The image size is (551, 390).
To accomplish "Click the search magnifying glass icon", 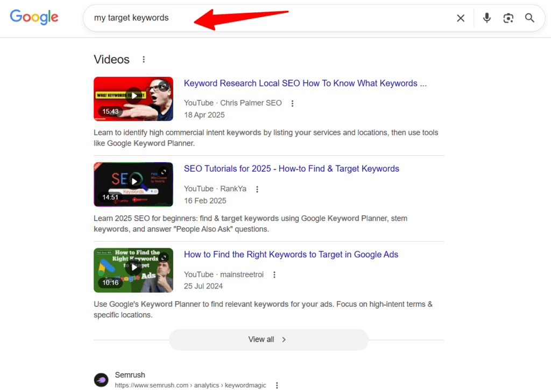I will [x=529, y=18].
